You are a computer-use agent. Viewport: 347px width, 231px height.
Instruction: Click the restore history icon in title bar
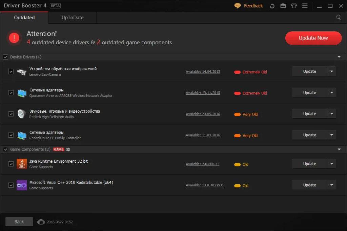click(272, 6)
